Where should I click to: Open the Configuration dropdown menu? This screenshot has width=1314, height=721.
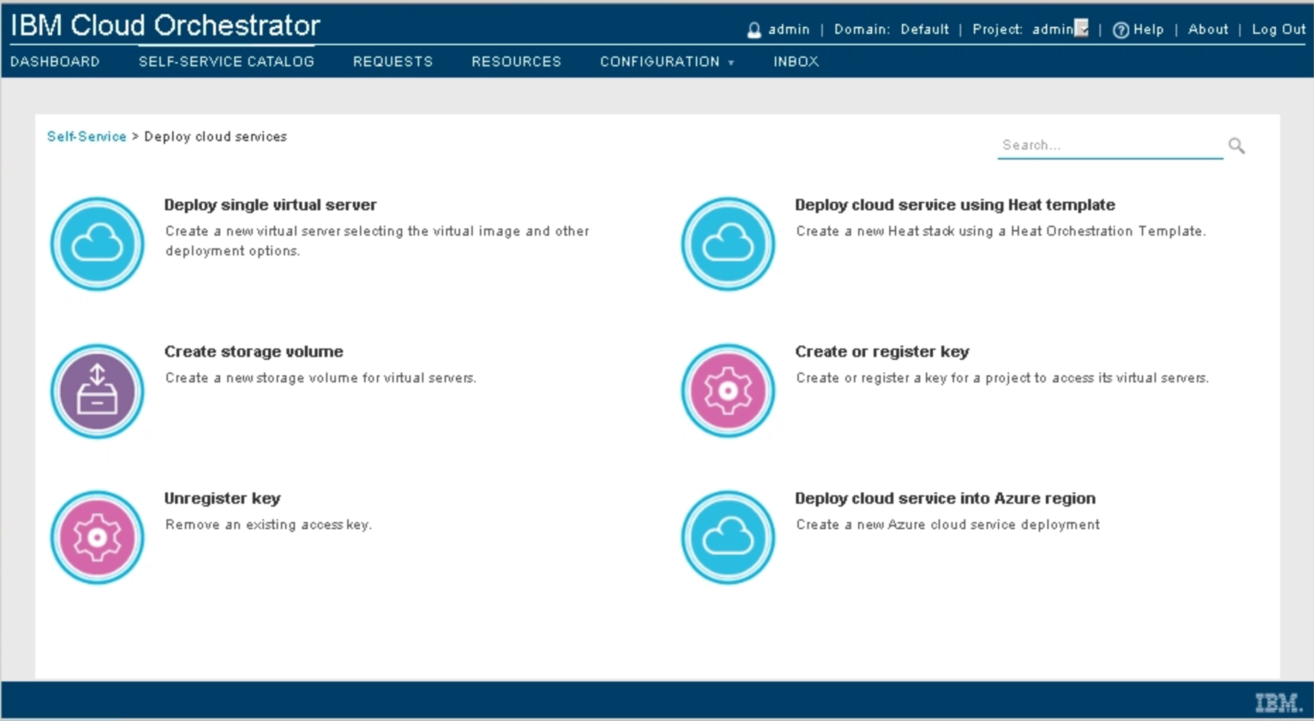pos(659,62)
